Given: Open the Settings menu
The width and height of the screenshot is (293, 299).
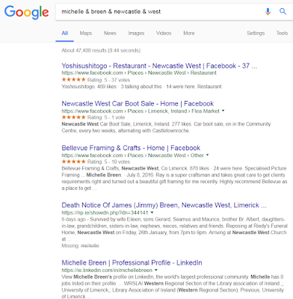Looking at the screenshot, I should point(256,33).
